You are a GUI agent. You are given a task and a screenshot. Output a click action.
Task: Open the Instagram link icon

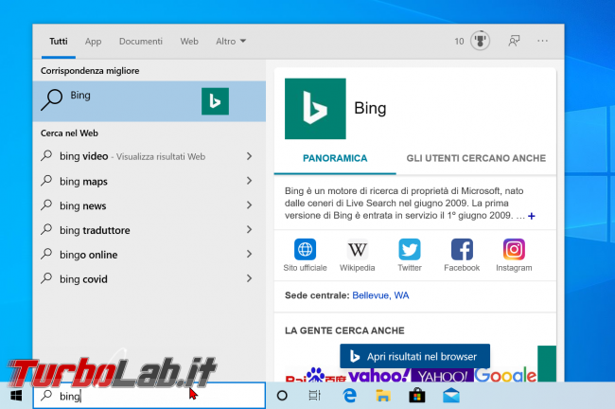coord(514,249)
